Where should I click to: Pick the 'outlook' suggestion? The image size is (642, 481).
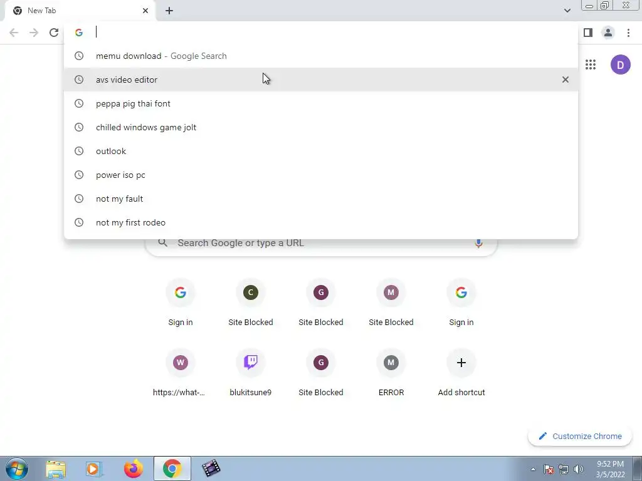tap(320, 151)
